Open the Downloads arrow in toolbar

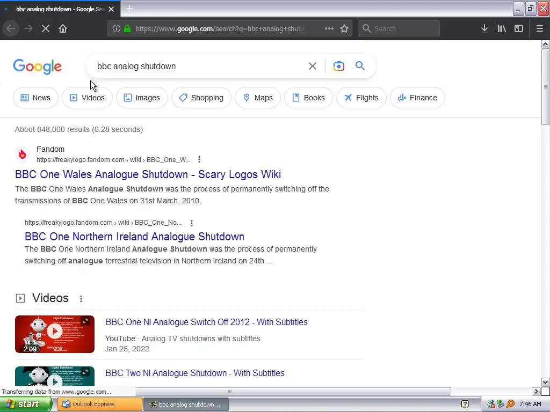484,28
